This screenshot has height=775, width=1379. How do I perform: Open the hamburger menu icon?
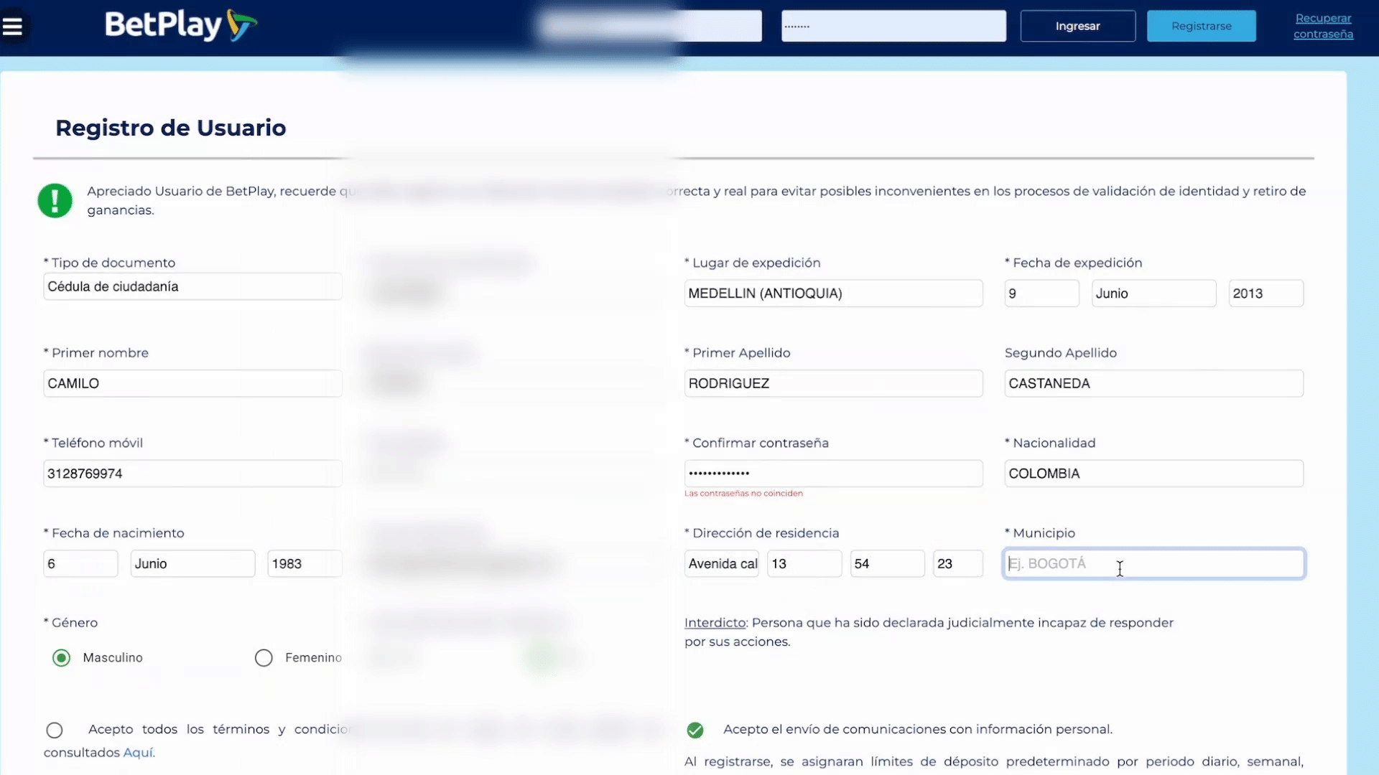pyautogui.click(x=13, y=27)
